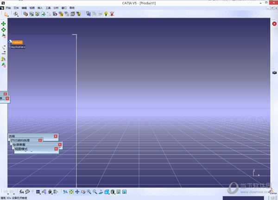Screen dimensions: 278x200
Task: Click the green four-arrow Manipulation icon
Action: pos(4,24)
